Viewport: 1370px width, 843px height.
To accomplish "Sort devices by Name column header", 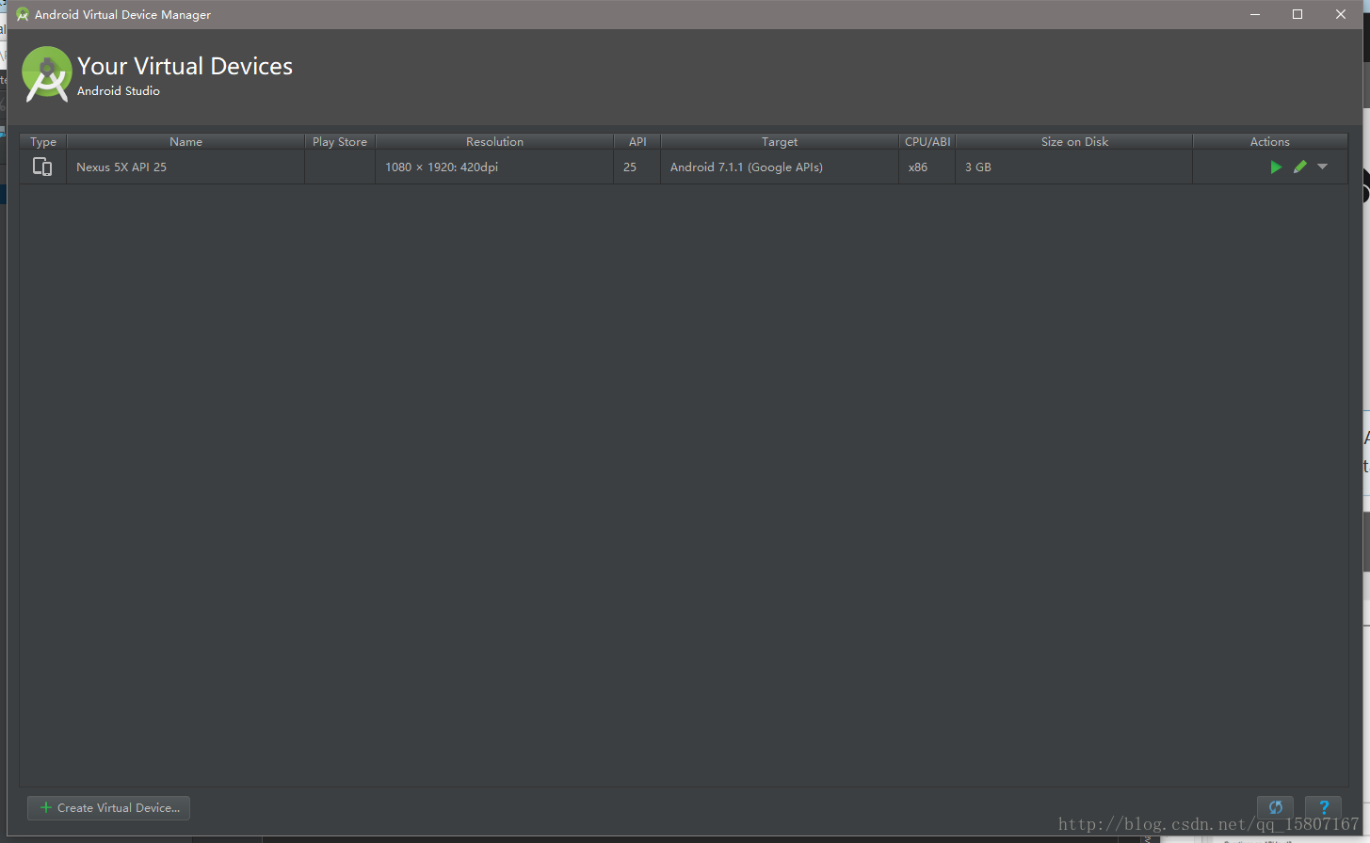I will 185,141.
